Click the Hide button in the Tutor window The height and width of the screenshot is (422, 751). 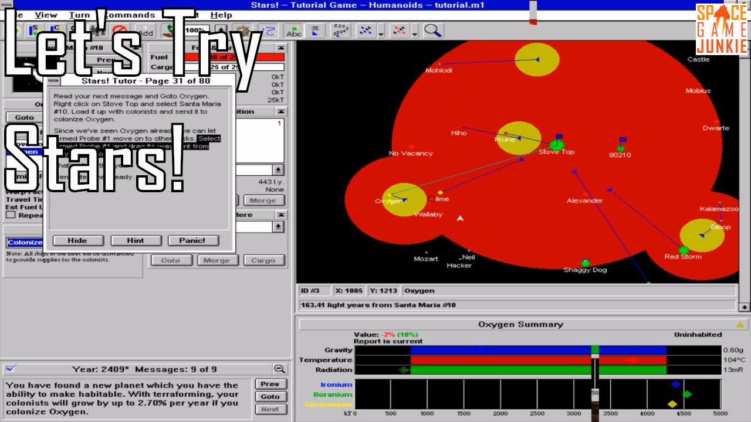pyautogui.click(x=77, y=240)
